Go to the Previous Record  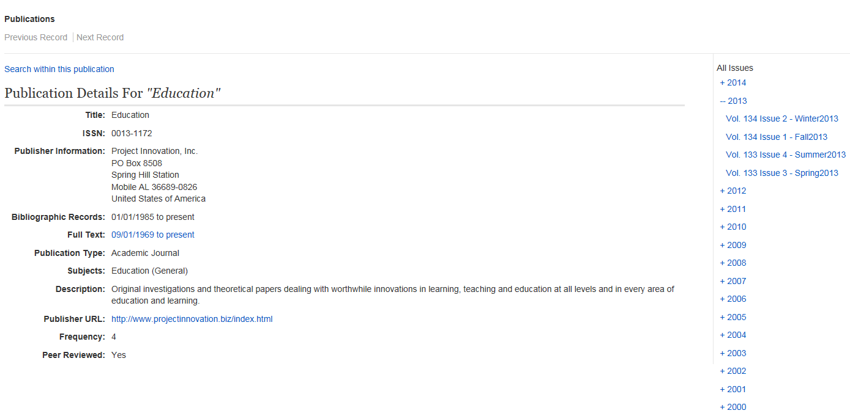tap(35, 38)
